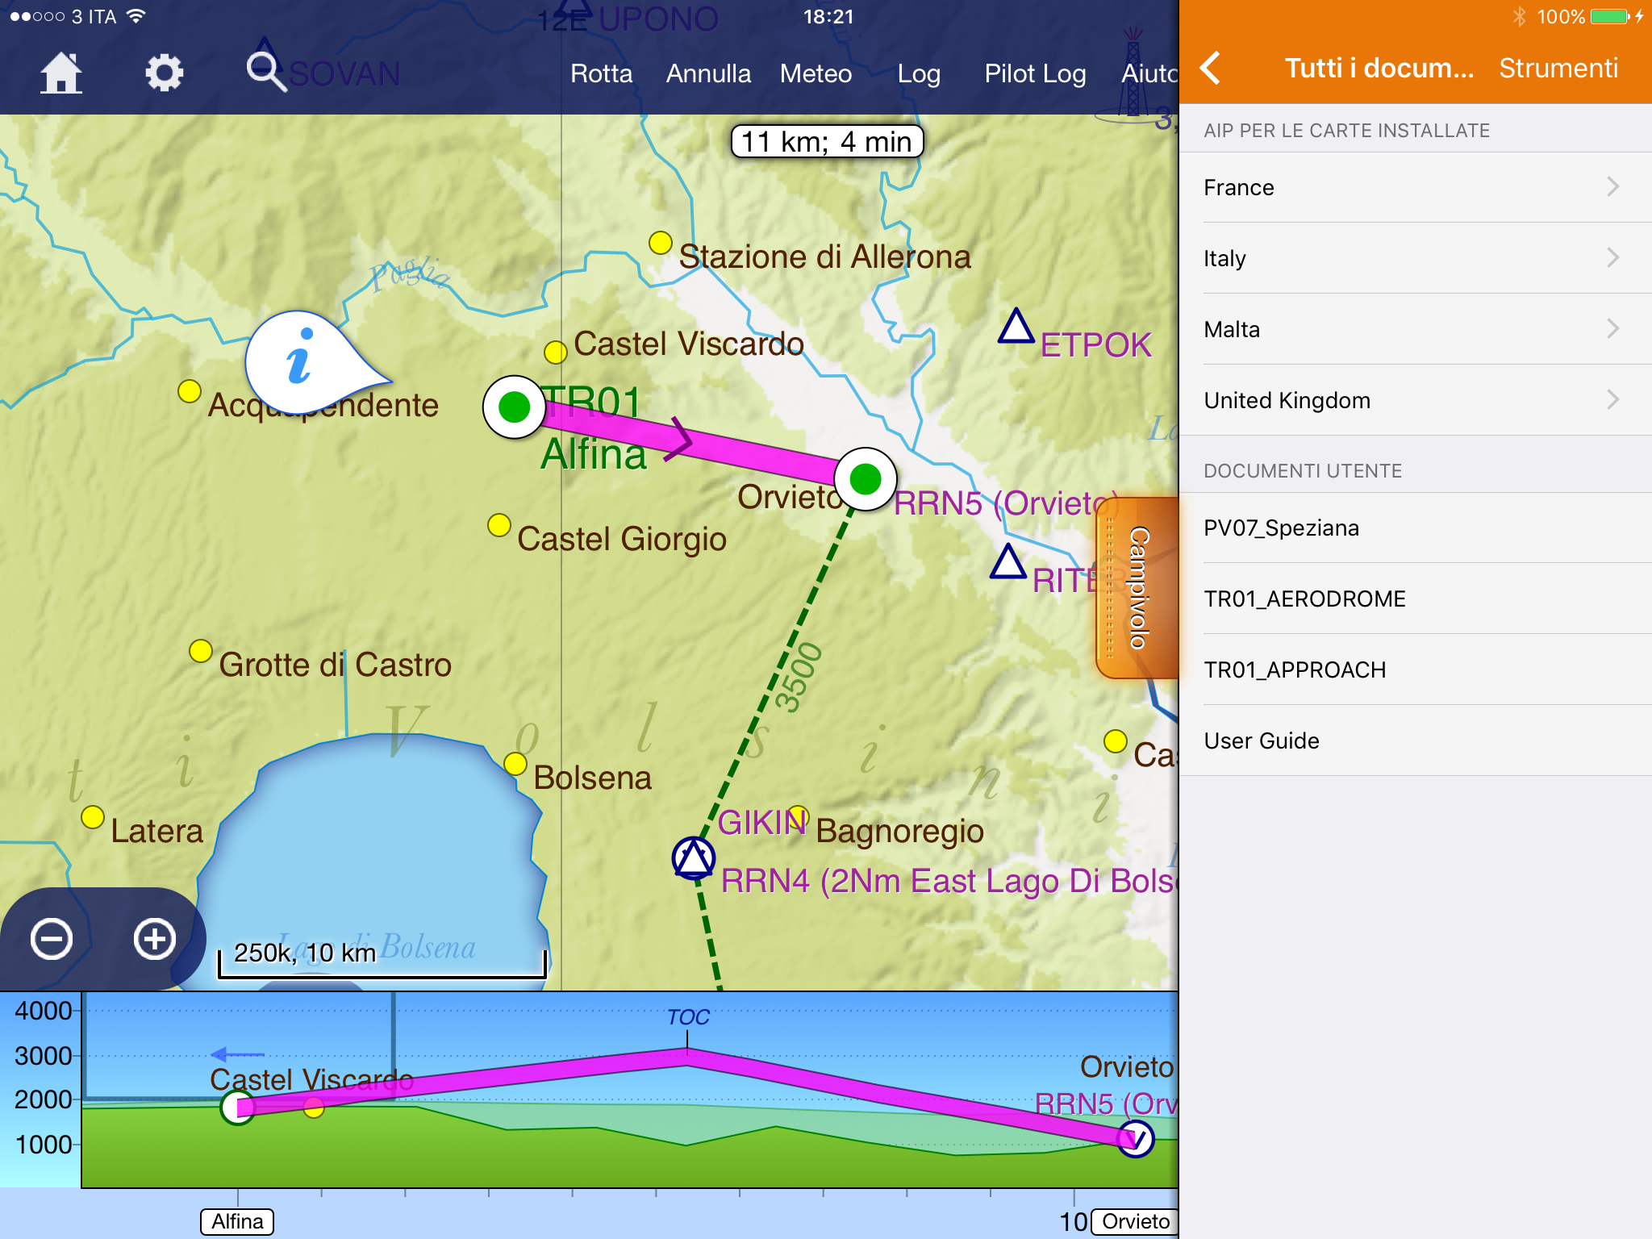Click the TOC marker in elevation profile

click(x=688, y=1018)
